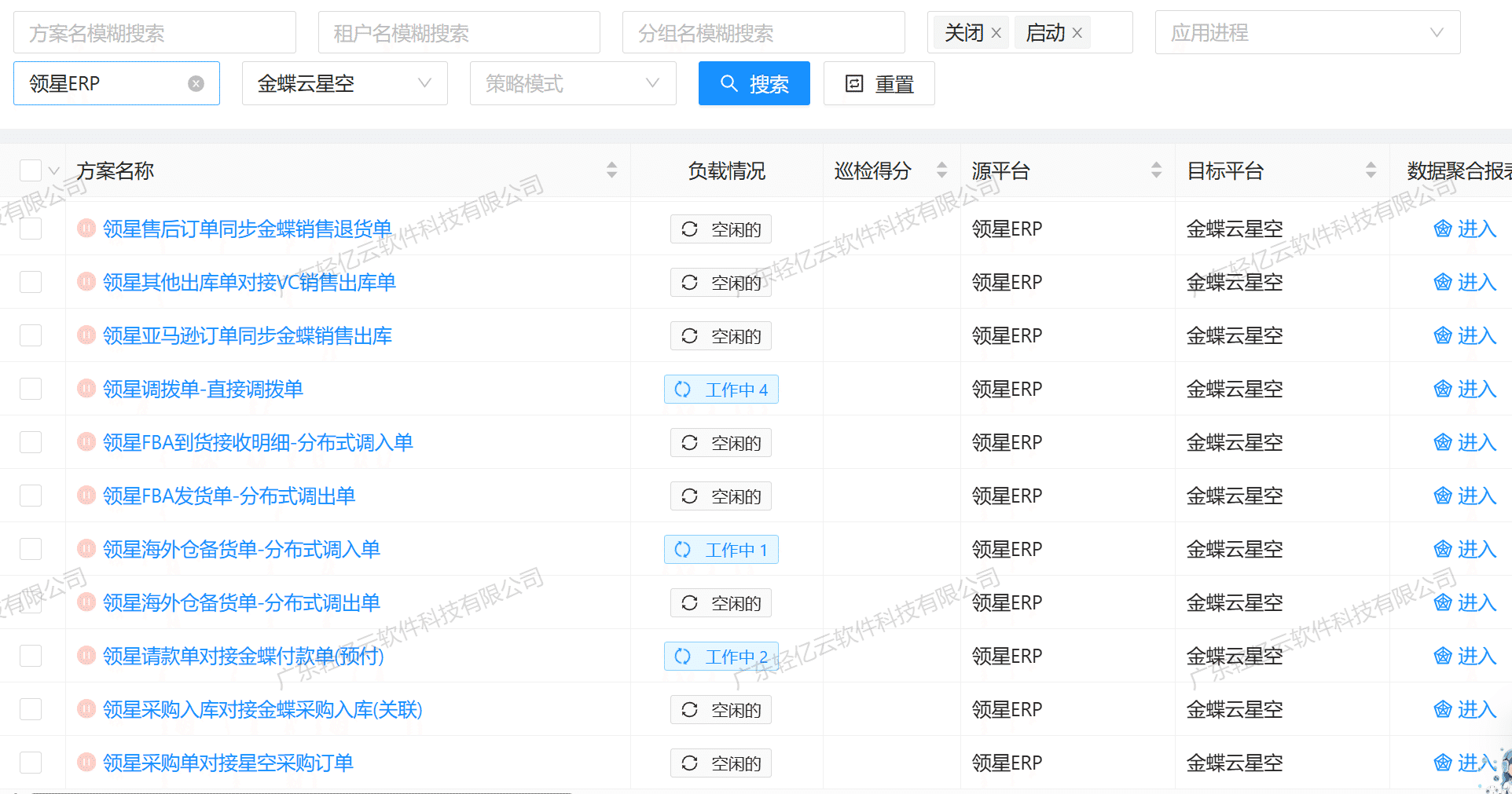Click the pause status icon beside 领星售后订单同步金蝶销售退货单

point(86,229)
